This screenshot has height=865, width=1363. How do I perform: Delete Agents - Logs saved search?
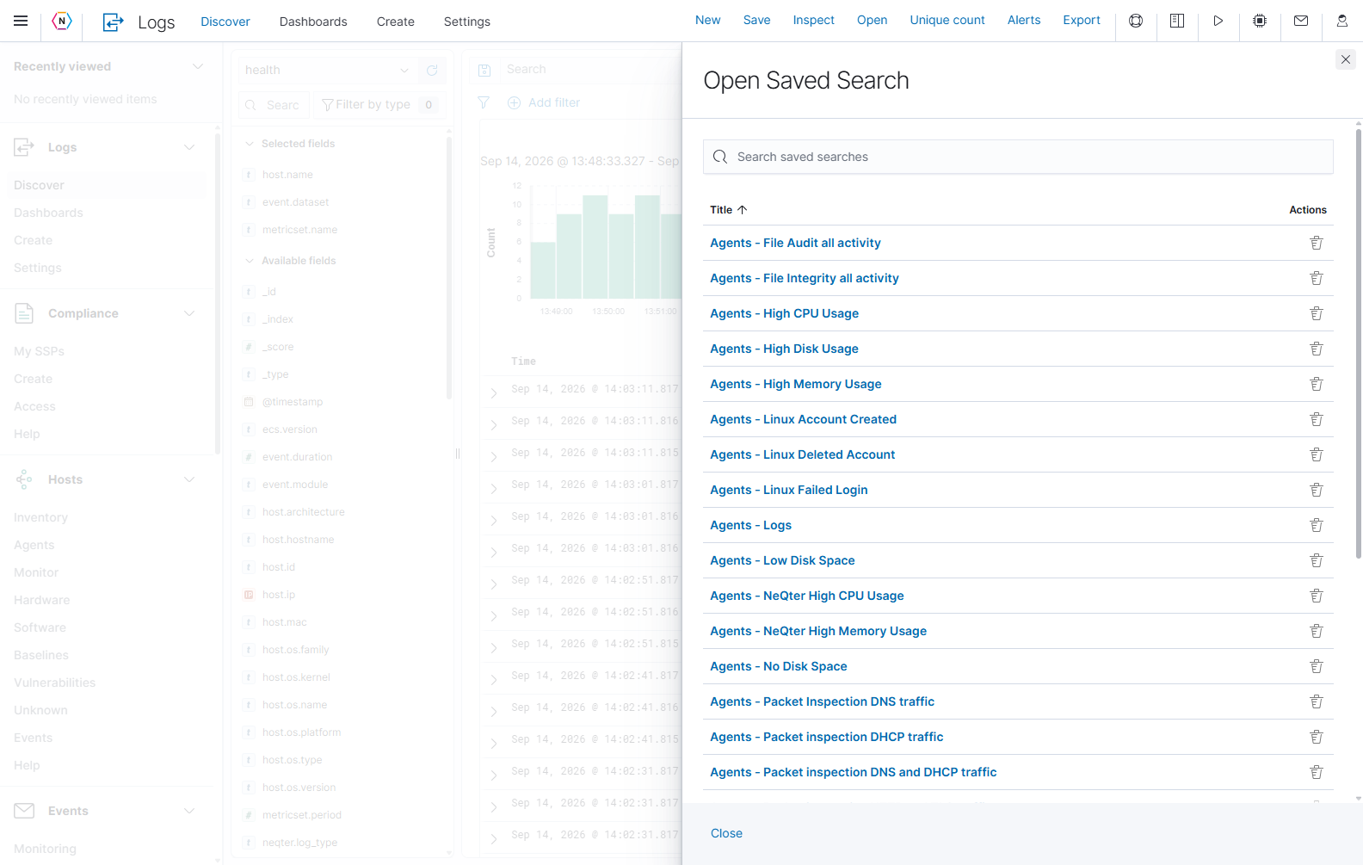tap(1317, 525)
